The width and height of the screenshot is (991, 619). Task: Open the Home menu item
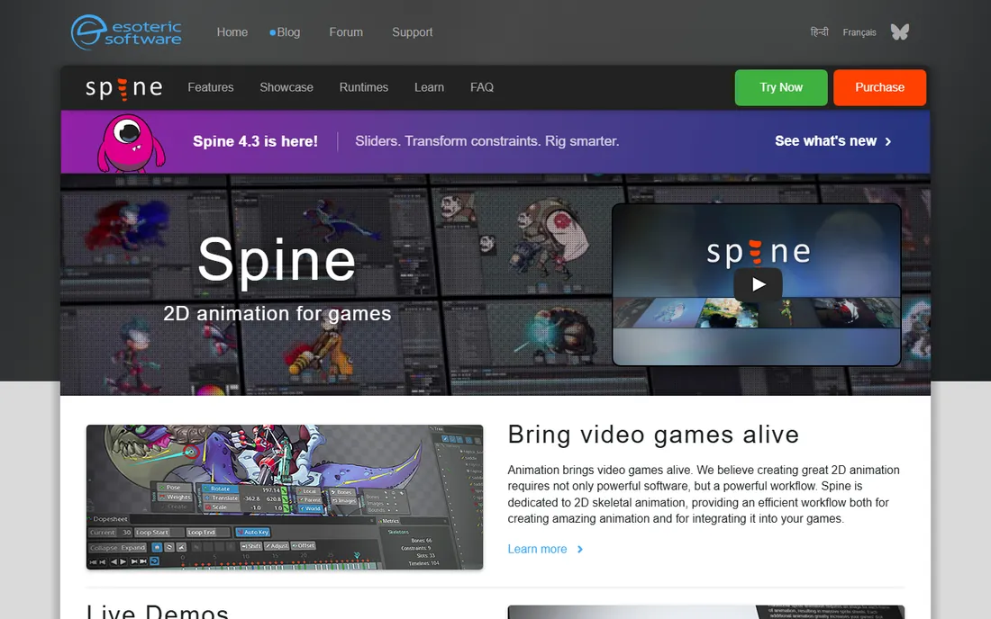pos(232,32)
